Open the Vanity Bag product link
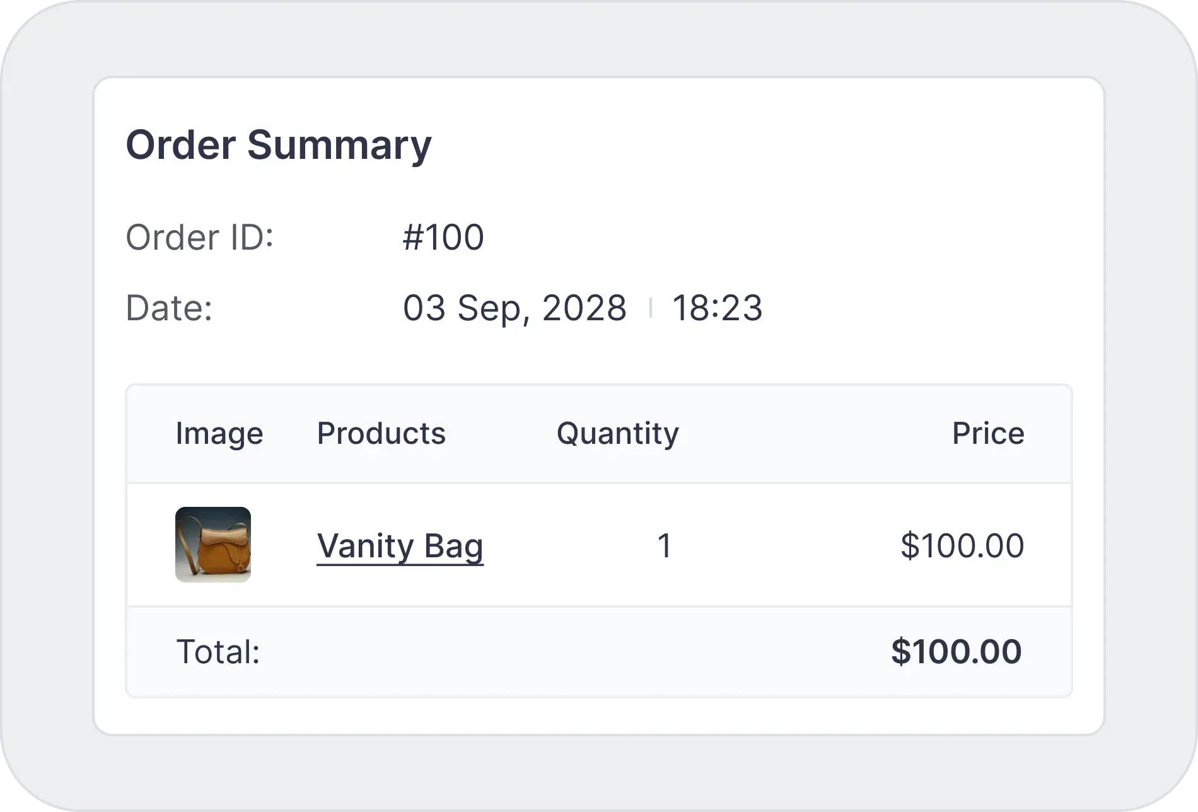Viewport: 1198px width, 812px height. point(400,546)
